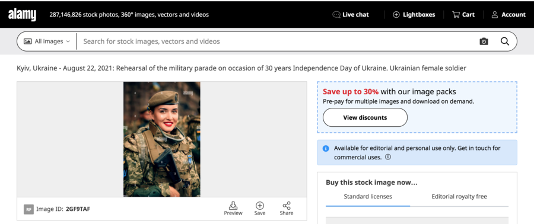
Task: Click Save up to 30% promo text
Action: click(351, 91)
